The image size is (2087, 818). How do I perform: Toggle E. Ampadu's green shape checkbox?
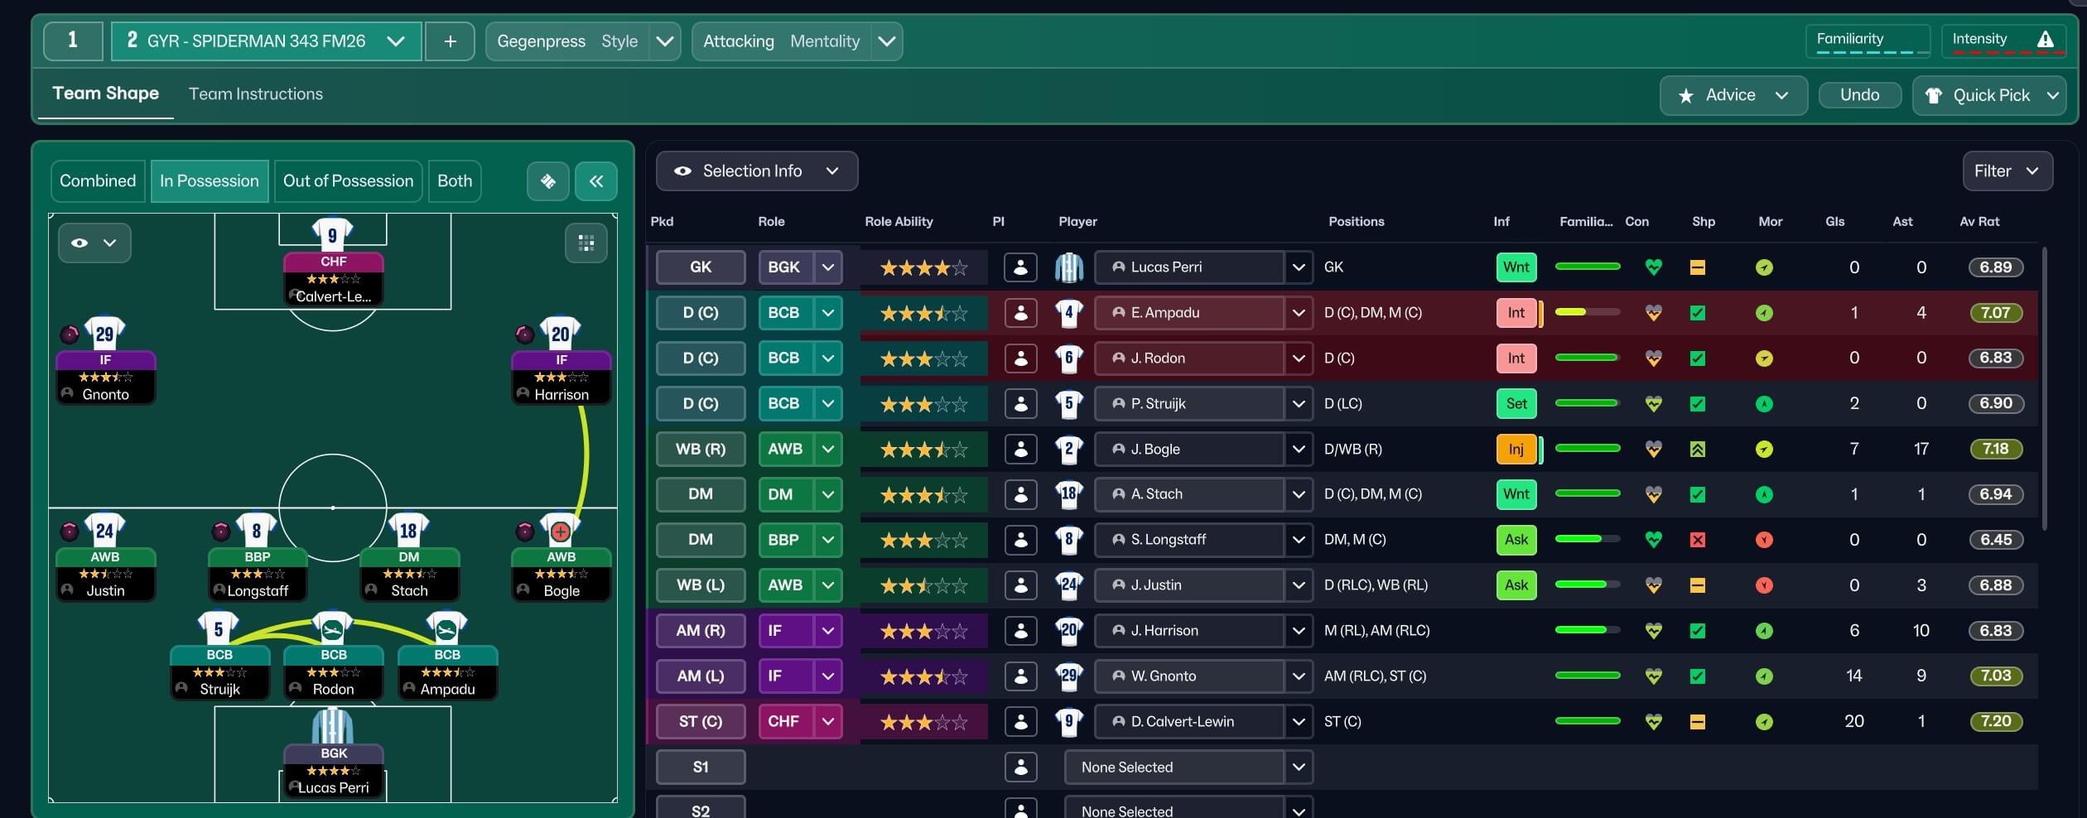tap(1697, 313)
